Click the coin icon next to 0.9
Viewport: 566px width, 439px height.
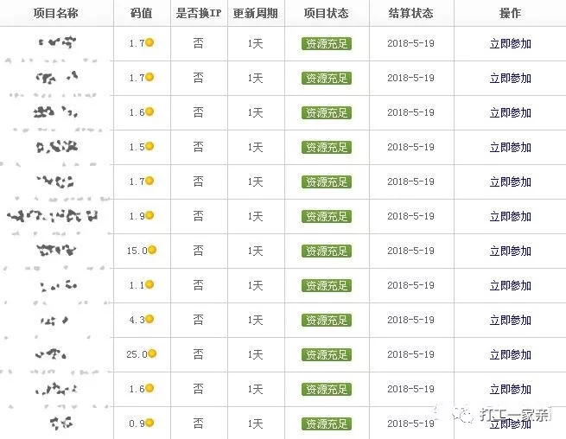(149, 423)
